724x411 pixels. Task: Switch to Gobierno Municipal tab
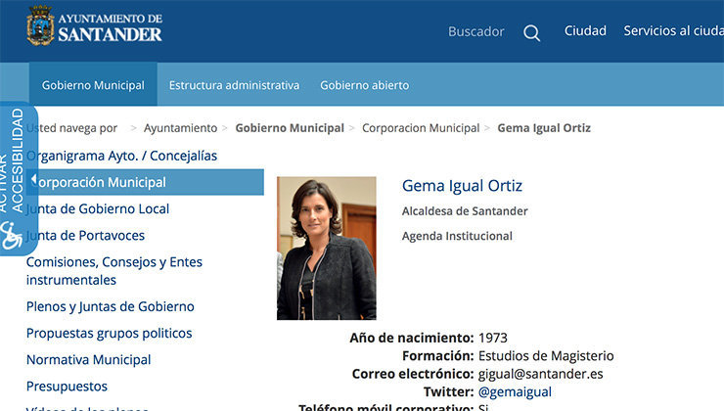[x=93, y=85]
